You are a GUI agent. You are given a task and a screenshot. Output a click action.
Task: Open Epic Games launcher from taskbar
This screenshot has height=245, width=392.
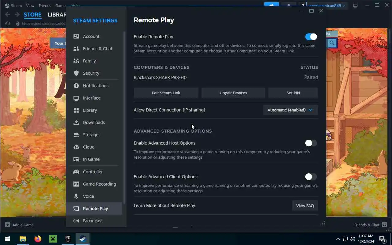coord(68,239)
